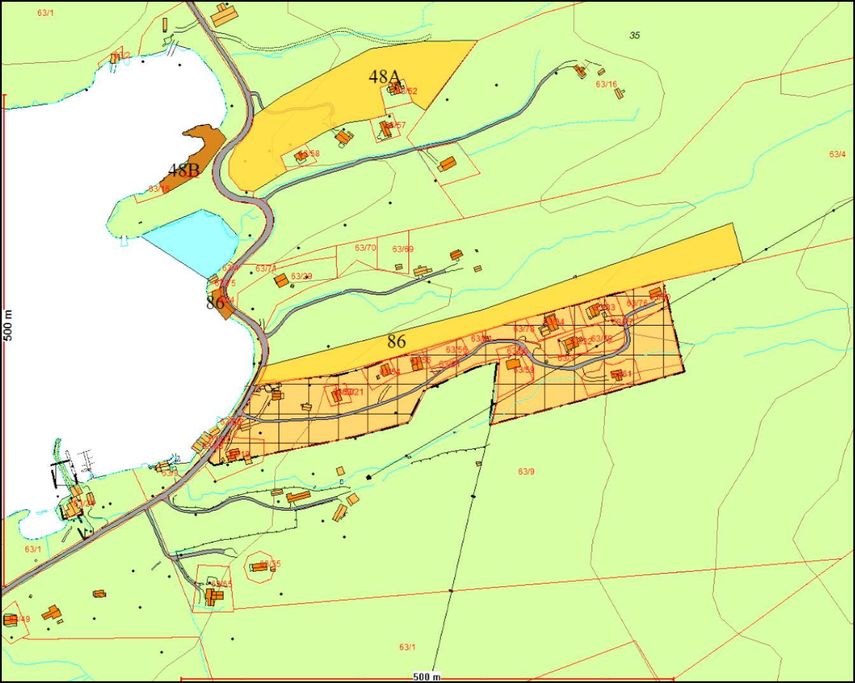Image resolution: width=855 pixels, height=683 pixels.
Task: Click the vertical "500 m" scale label
Action: click(8, 326)
